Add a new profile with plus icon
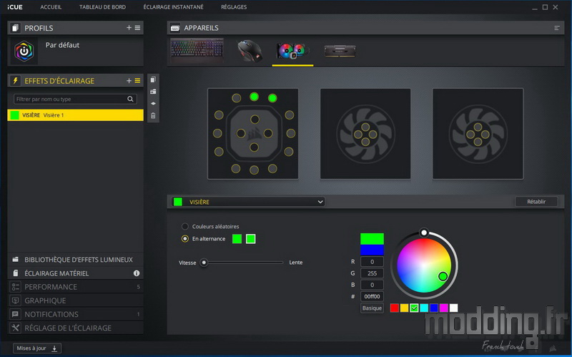 (129, 28)
